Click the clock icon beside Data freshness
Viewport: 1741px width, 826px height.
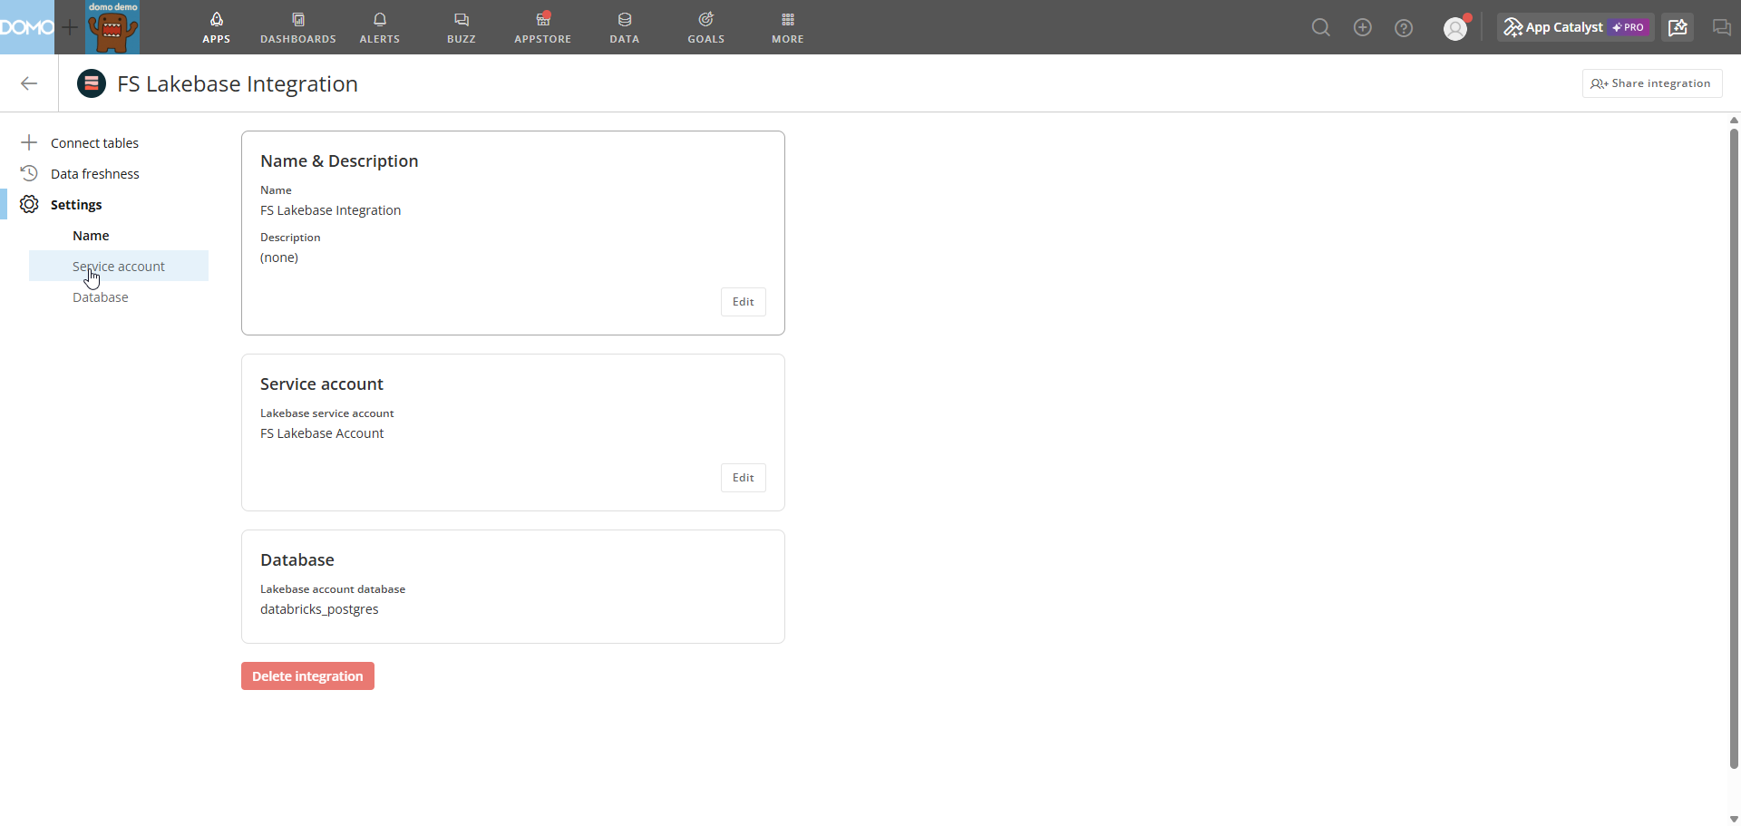29,173
